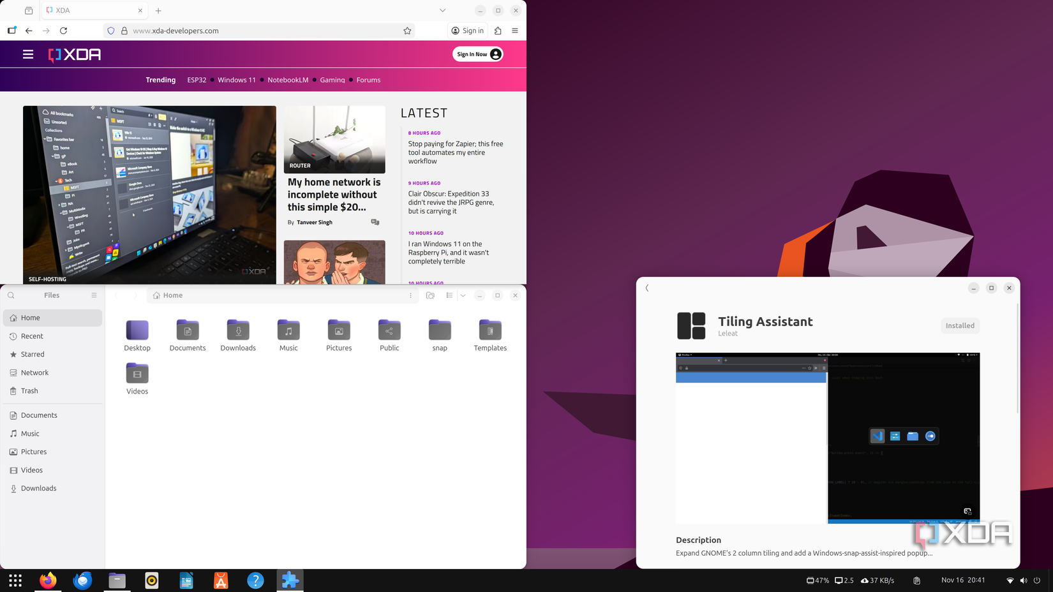Open Rhythmbox music player from the dock
Viewport: 1053px width, 592px height.
click(x=151, y=581)
